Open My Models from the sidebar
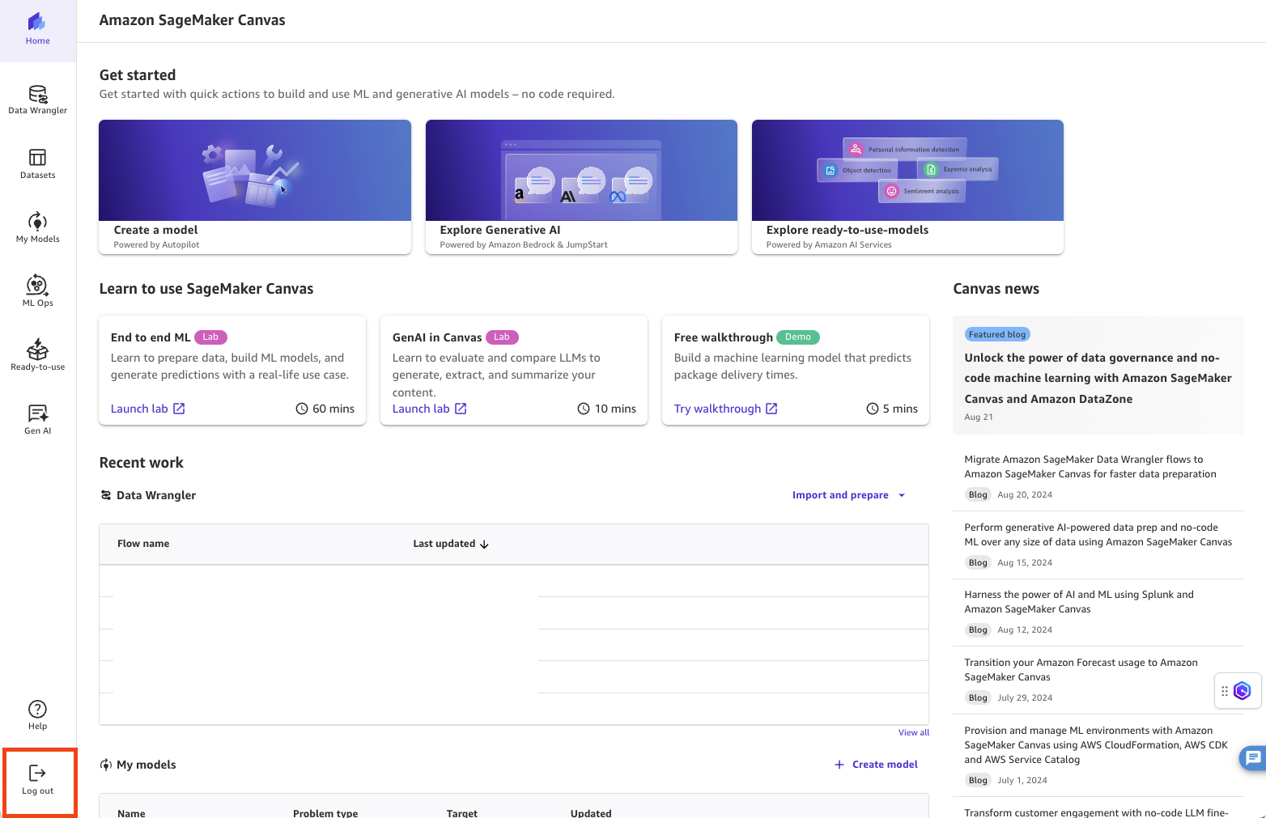This screenshot has height=818, width=1266. pos(38,227)
